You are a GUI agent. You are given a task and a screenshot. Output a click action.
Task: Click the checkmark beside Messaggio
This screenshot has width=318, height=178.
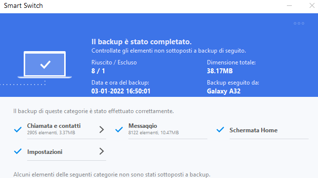coord(119,129)
